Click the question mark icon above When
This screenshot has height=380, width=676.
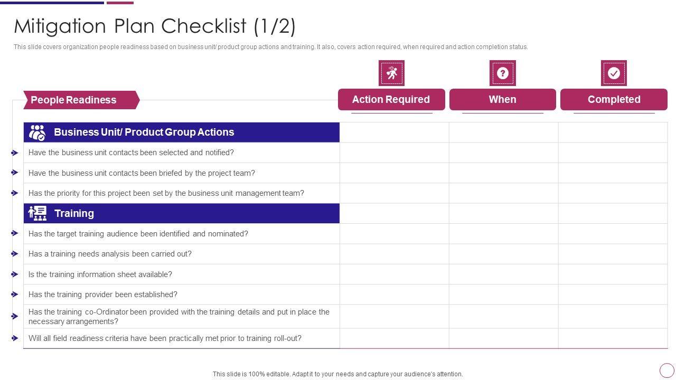coord(502,73)
